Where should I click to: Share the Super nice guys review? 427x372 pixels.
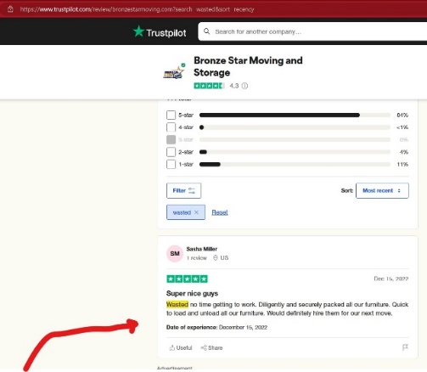click(x=211, y=347)
